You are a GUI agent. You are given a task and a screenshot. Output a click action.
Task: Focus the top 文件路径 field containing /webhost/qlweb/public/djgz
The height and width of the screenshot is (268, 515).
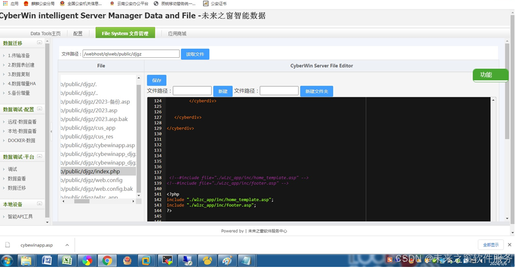pyautogui.click(x=131, y=54)
